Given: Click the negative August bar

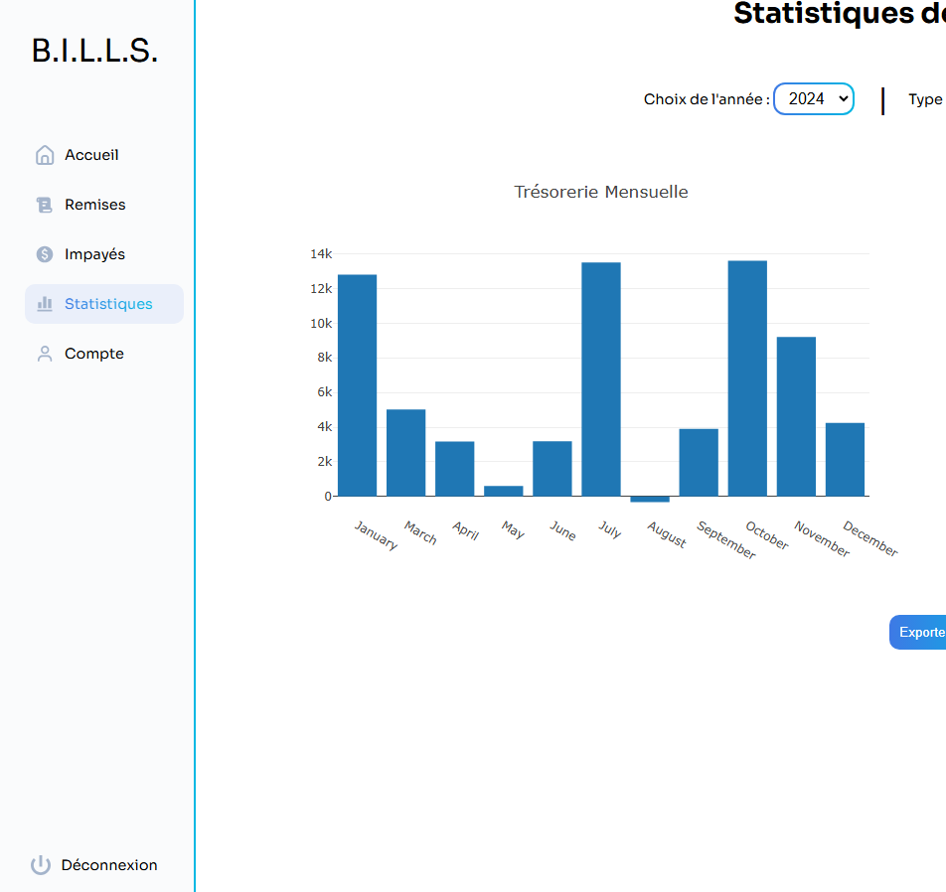Looking at the screenshot, I should (x=650, y=499).
